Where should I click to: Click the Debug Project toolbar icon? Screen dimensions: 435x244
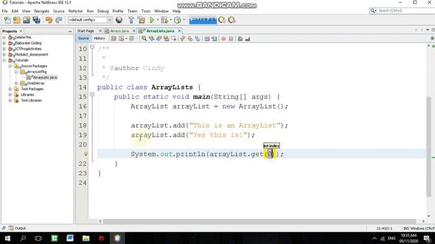coord(164,20)
